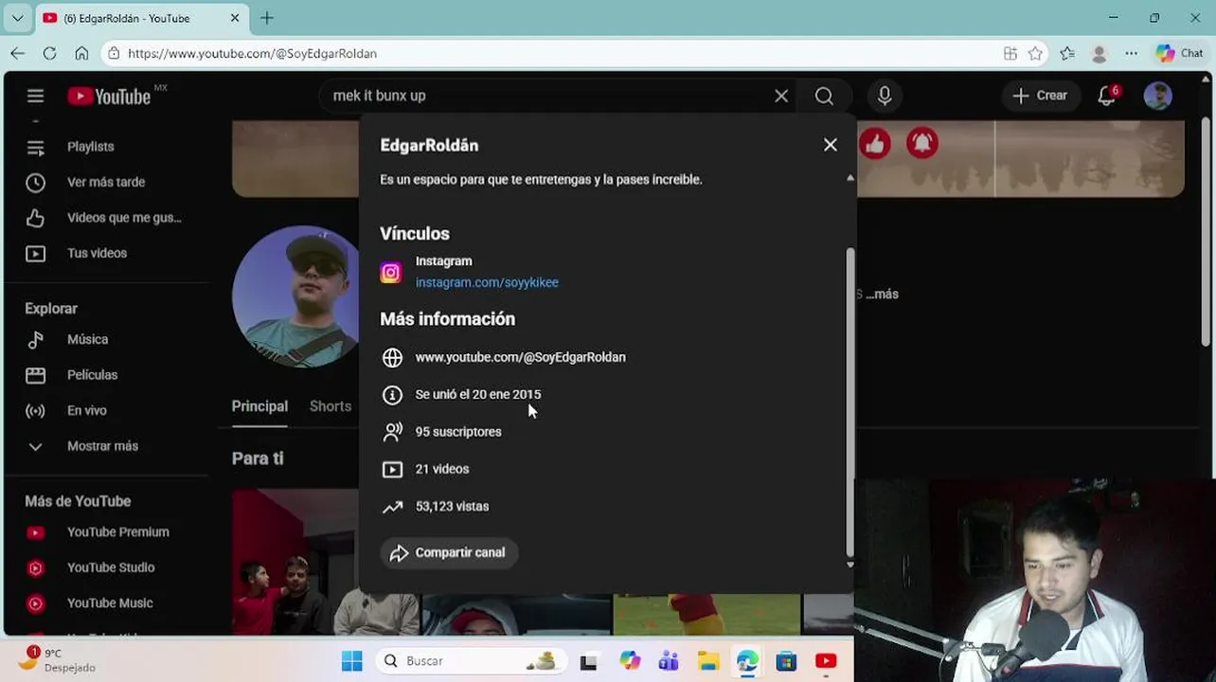This screenshot has width=1216, height=682.
Task: Open the split screen icon in the address bar
Action: pos(1010,54)
